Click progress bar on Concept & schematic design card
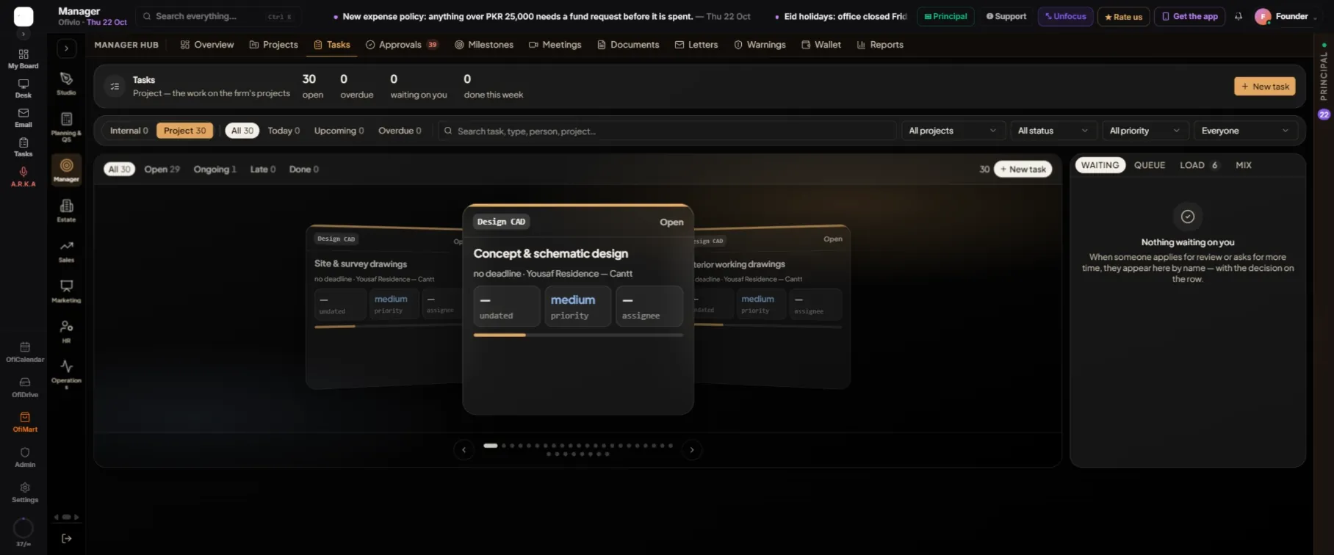Viewport: 1334px width, 555px height. pos(578,335)
